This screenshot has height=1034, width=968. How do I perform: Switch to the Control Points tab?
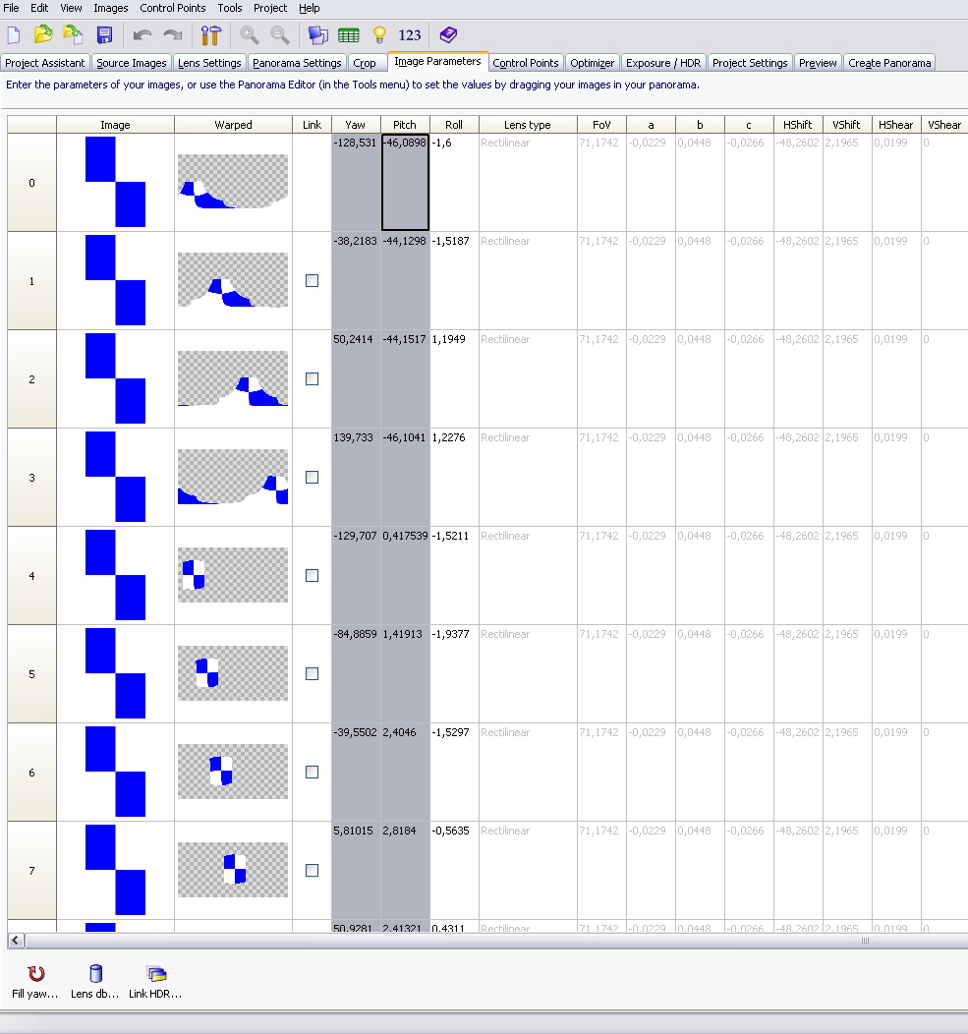[526, 63]
